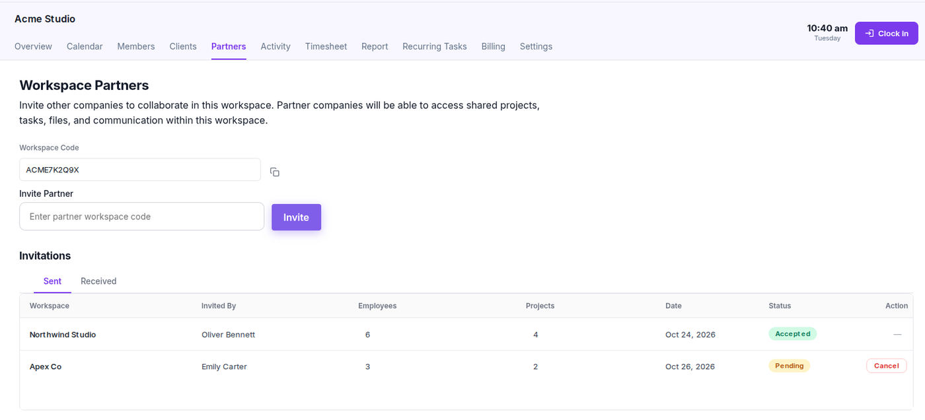This screenshot has height=420, width=925.
Task: Click the Invitations heading
Action: point(45,256)
